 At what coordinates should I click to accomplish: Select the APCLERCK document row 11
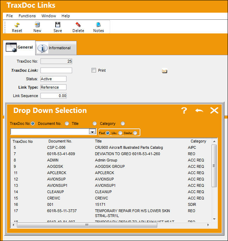point(111,173)
